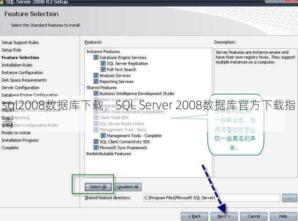The image size is (298, 221).
Task: Select Disk Space Requirements step
Action: pyautogui.click(x=24, y=80)
